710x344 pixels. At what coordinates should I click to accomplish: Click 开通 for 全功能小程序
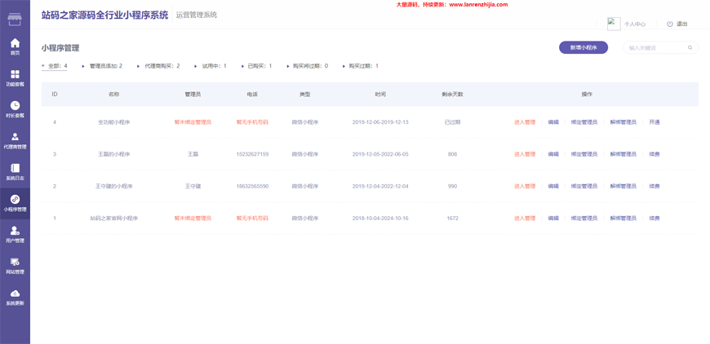click(x=655, y=122)
